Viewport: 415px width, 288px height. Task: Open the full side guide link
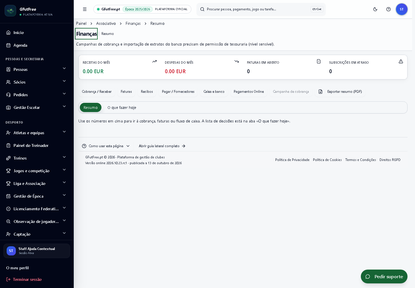[162, 146]
